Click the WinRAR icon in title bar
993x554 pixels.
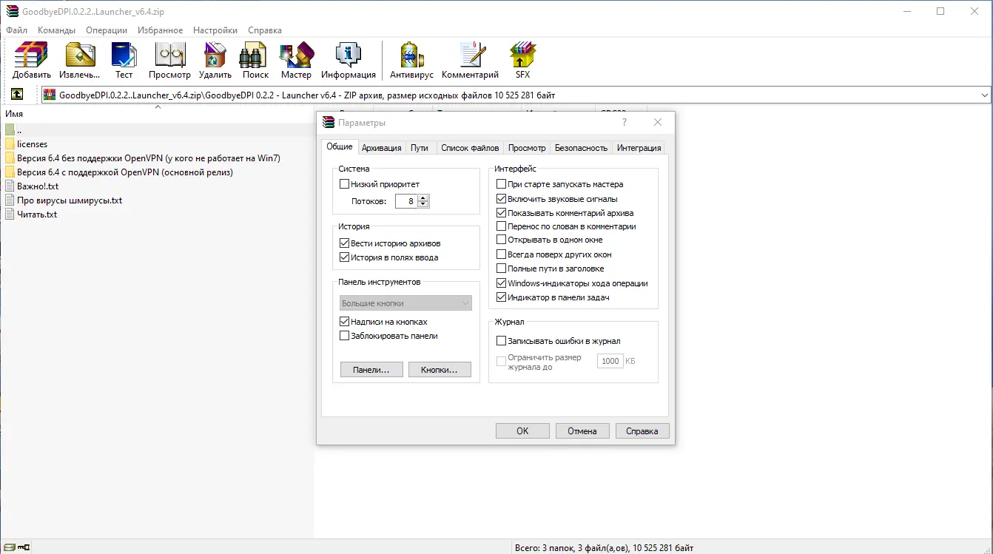coord(12,11)
